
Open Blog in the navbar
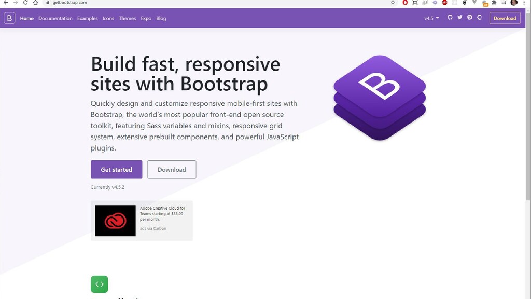pyautogui.click(x=161, y=18)
